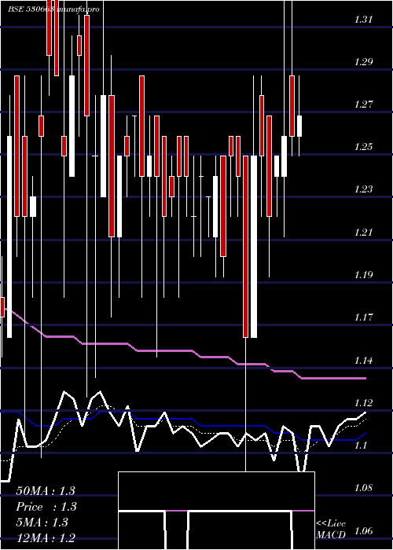Click the 12MA : 1.2 legend text
Viewport: 393px width, 550px height.
point(46,537)
